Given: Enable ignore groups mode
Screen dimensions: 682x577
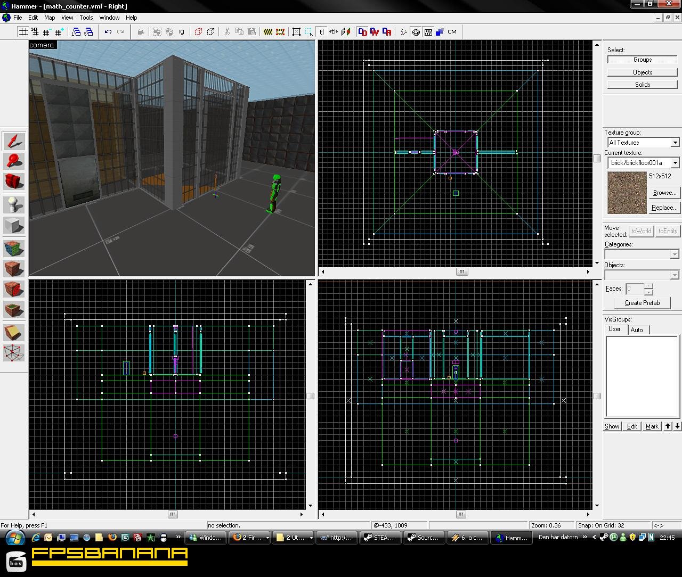Looking at the screenshot, I should coord(181,31).
